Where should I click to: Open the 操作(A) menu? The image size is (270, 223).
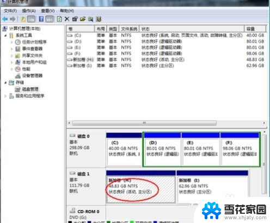click(29, 11)
